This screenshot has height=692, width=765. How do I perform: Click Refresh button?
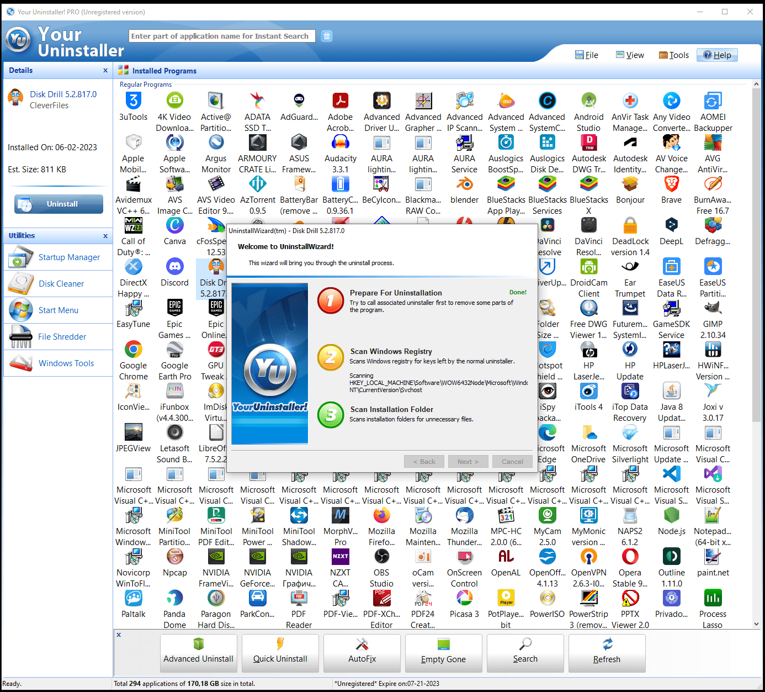tap(607, 653)
